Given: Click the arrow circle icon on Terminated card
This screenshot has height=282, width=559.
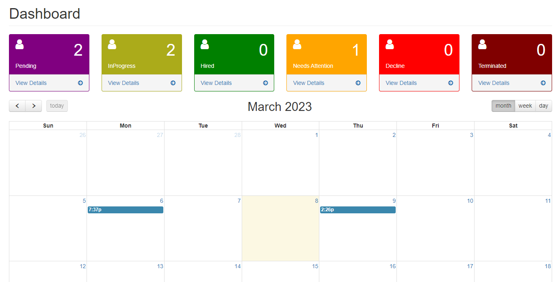Looking at the screenshot, I should click(x=543, y=83).
